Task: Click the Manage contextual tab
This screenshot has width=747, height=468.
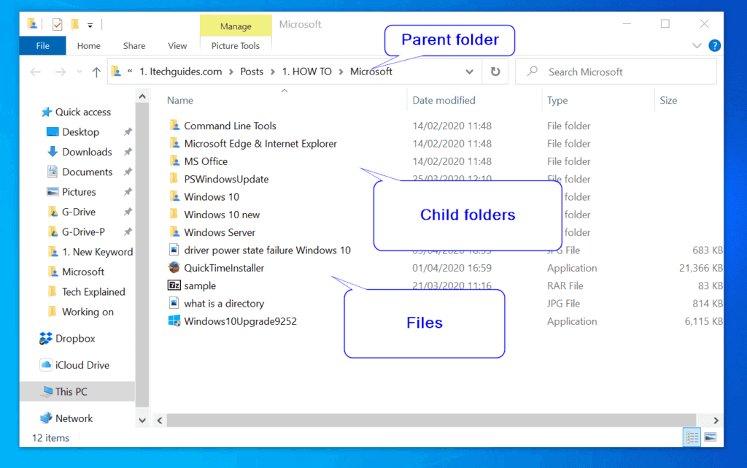Action: 236,26
